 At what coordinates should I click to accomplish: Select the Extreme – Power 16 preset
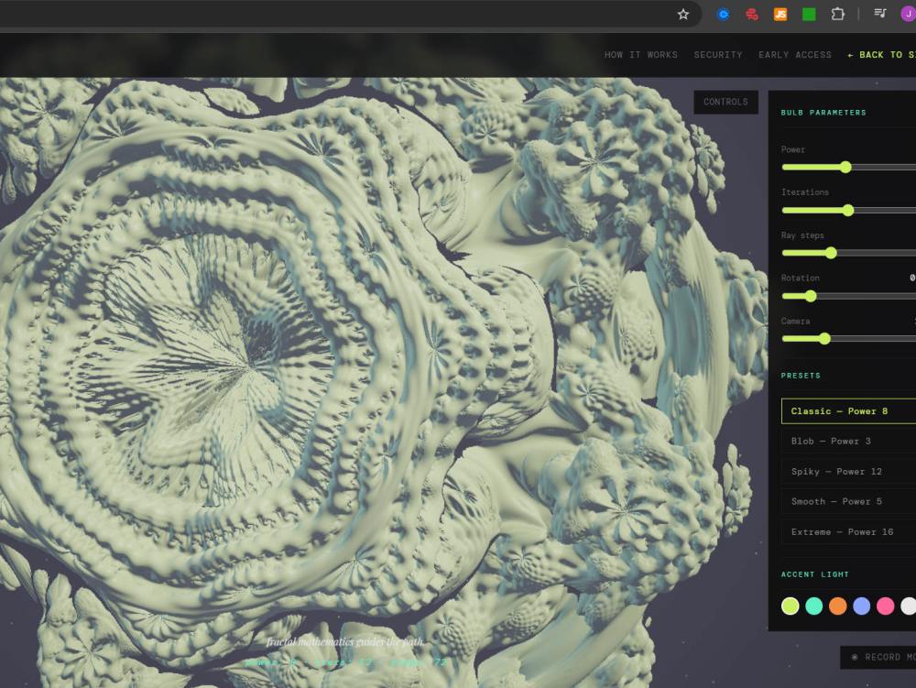pos(848,531)
